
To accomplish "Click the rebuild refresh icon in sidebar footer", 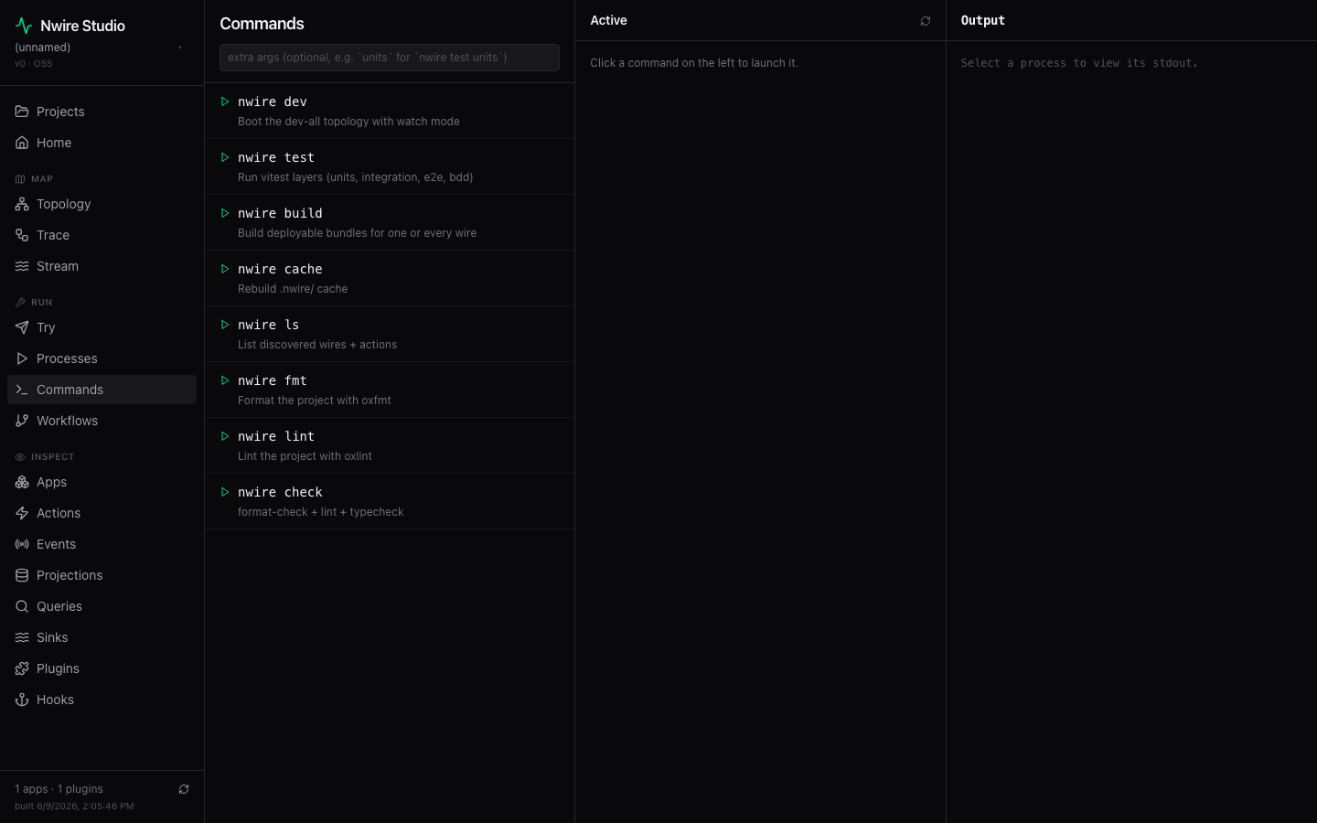I will tap(184, 789).
